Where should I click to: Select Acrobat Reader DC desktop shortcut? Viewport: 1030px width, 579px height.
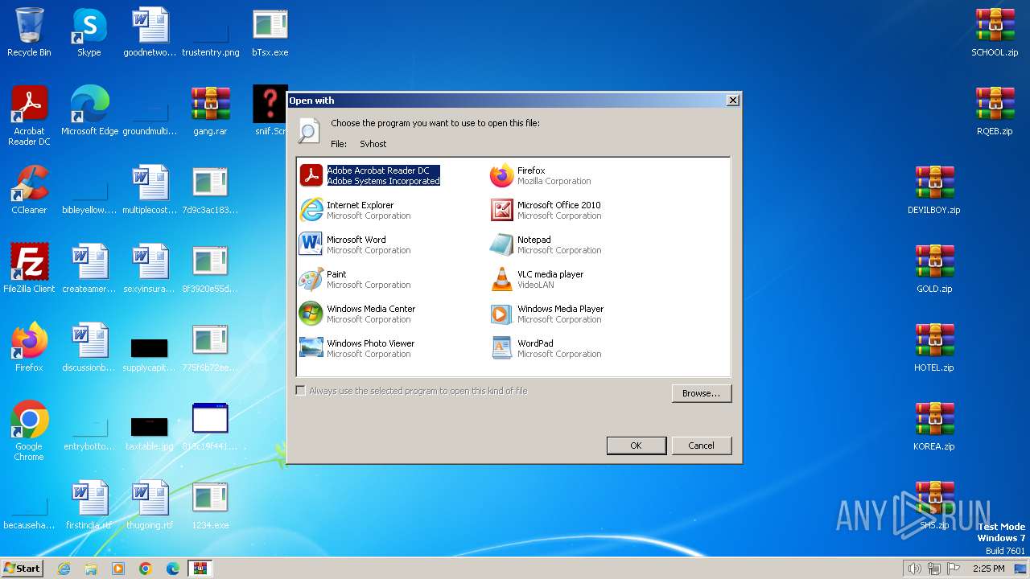[29, 117]
